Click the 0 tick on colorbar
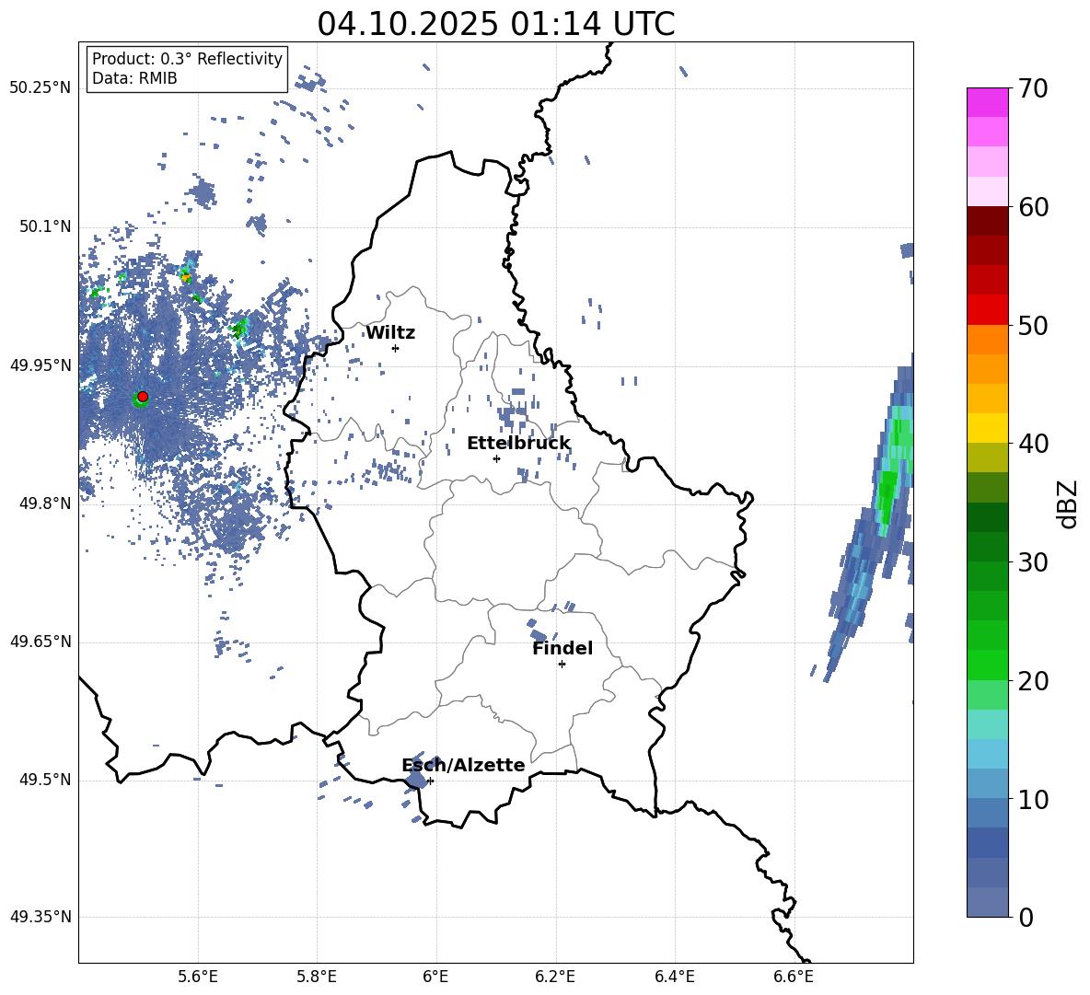Screen dimensions: 1090x995 pyautogui.click(x=1026, y=917)
